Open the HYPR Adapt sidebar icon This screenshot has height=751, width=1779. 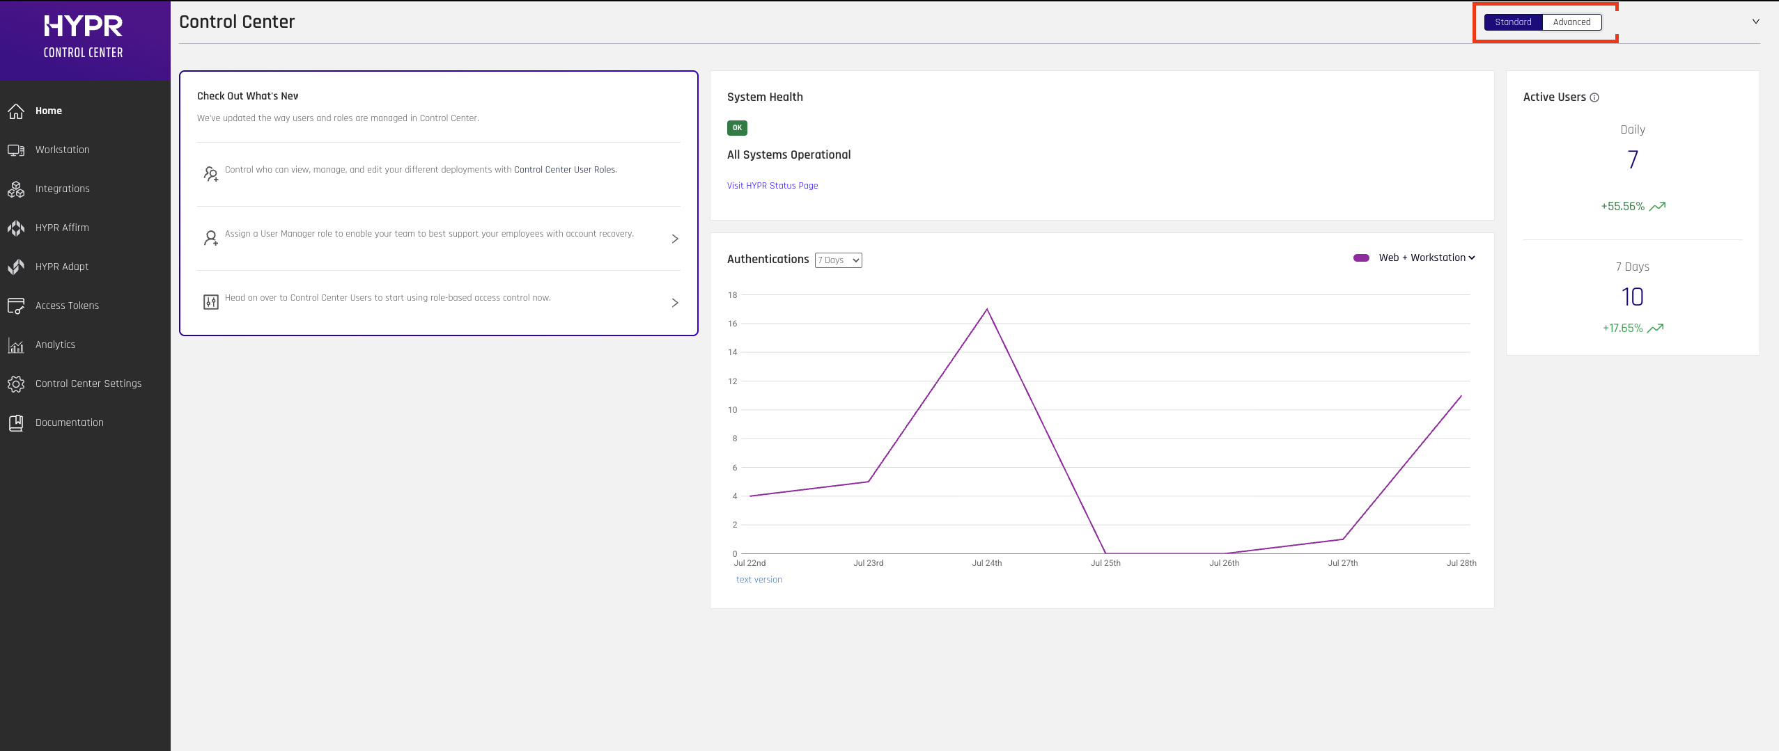point(16,267)
